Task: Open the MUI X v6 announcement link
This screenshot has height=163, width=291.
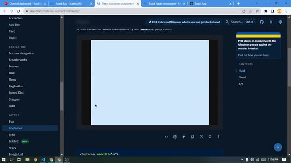Action: click(x=184, y=22)
